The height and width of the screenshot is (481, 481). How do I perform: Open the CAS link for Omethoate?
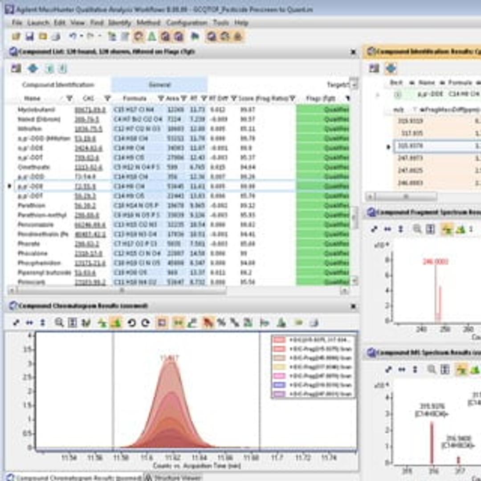tap(88, 167)
